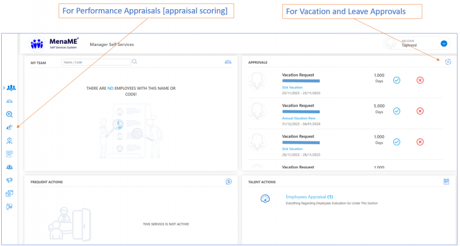Click the team group icon in My Team header
This screenshot has height=246, width=460.
tap(228, 62)
